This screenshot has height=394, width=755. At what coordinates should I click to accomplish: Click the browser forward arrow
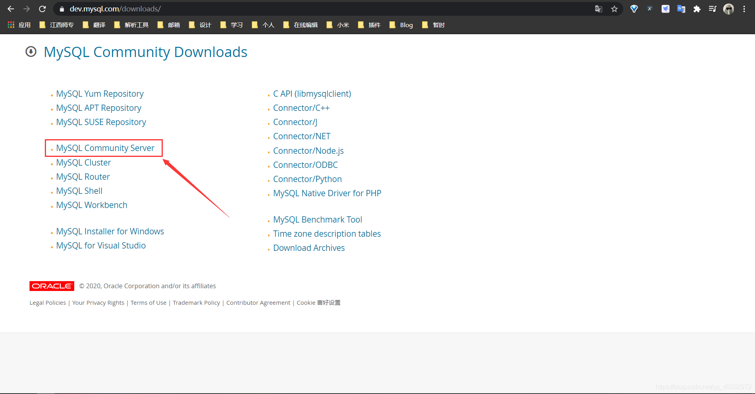(26, 9)
